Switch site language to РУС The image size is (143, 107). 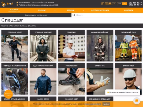pos(119,4)
